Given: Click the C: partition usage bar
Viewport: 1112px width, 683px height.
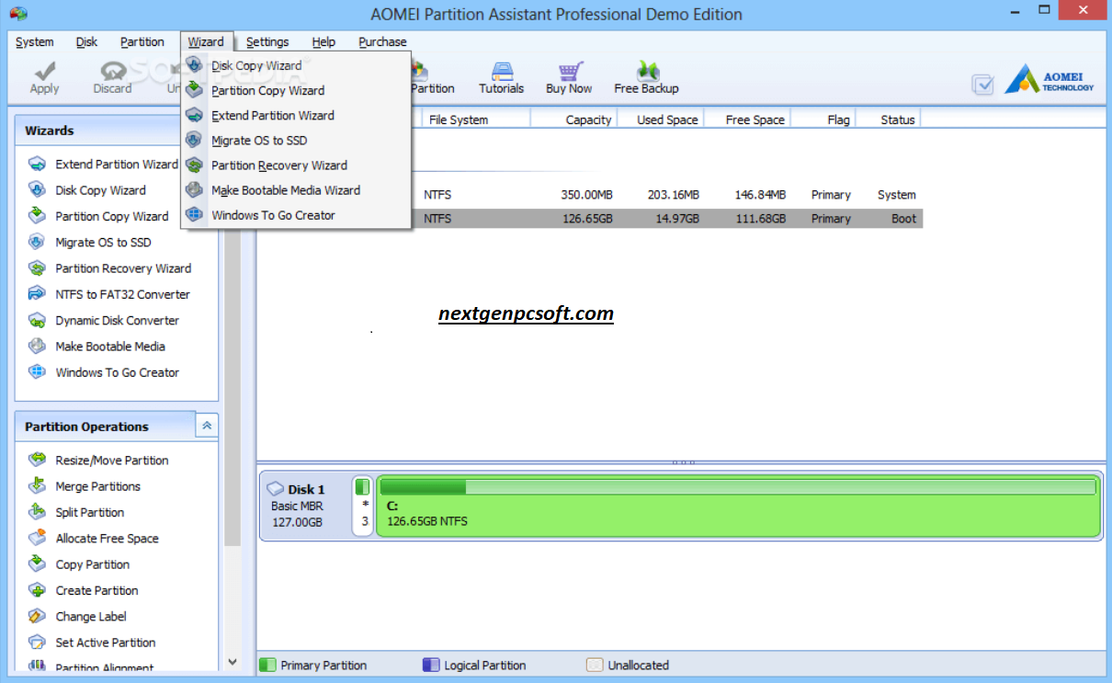Looking at the screenshot, I should [x=737, y=487].
